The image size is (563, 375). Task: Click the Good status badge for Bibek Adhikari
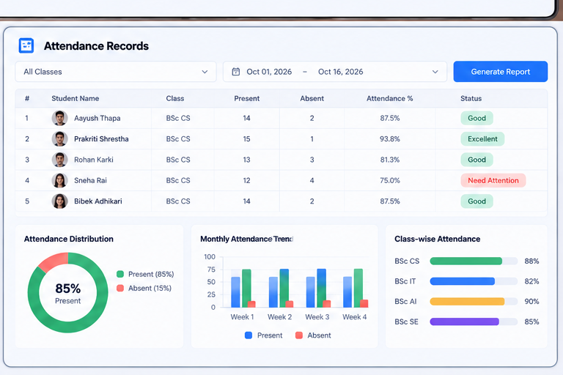click(476, 201)
